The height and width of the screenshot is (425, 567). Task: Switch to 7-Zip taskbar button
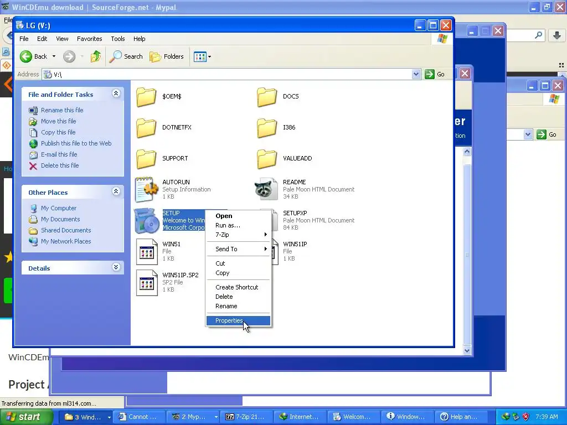click(x=248, y=417)
